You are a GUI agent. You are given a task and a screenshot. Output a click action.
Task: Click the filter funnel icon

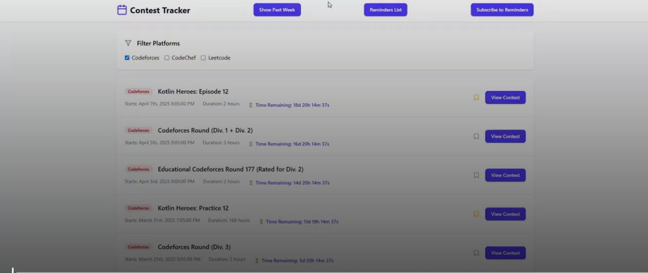[128, 43]
